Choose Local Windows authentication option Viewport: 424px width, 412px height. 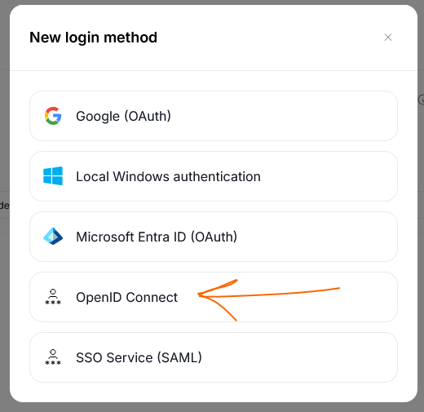(x=214, y=176)
